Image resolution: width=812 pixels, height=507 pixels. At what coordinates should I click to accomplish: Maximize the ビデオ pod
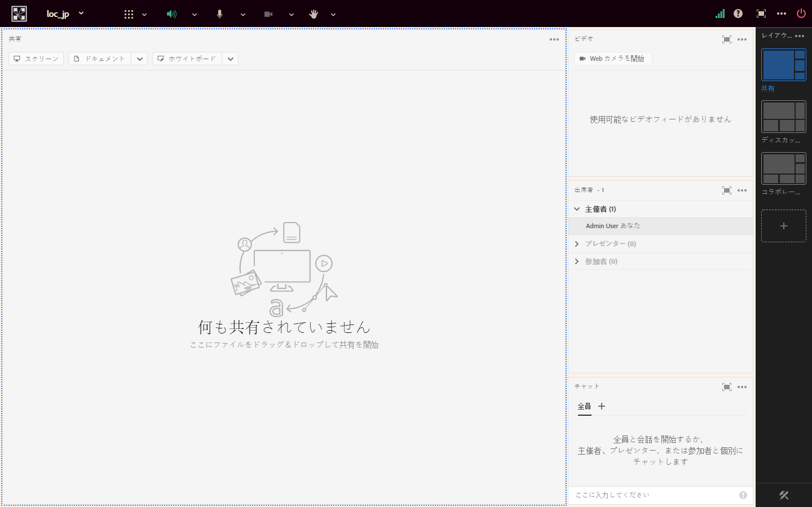727,39
